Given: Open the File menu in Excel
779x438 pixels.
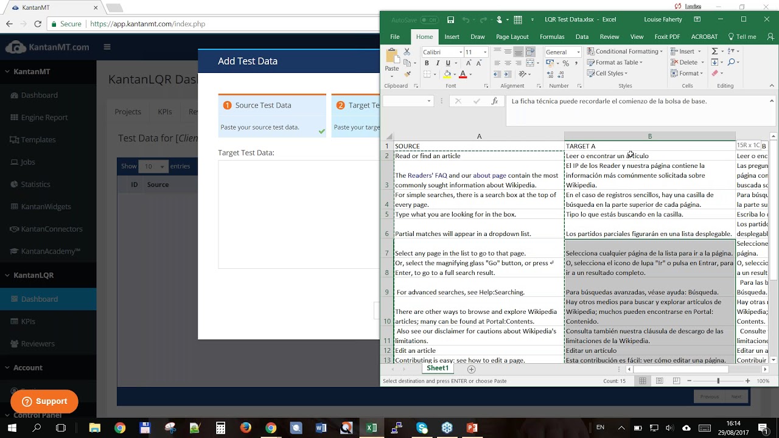Looking at the screenshot, I should click(395, 37).
